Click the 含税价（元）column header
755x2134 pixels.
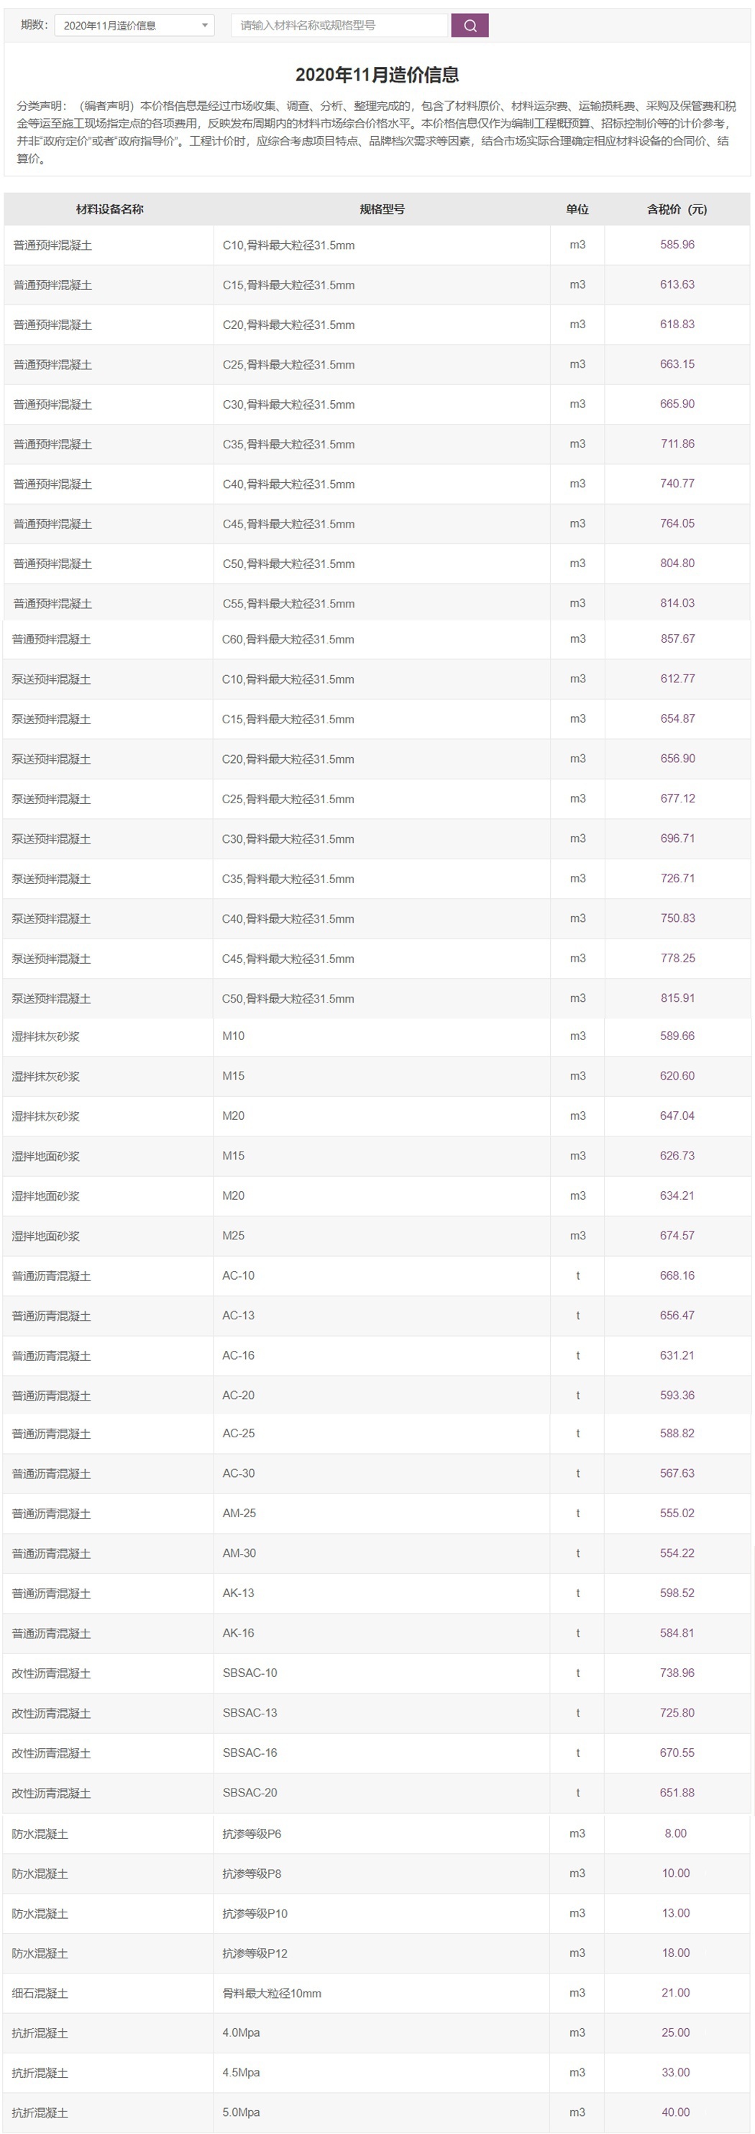point(677,209)
